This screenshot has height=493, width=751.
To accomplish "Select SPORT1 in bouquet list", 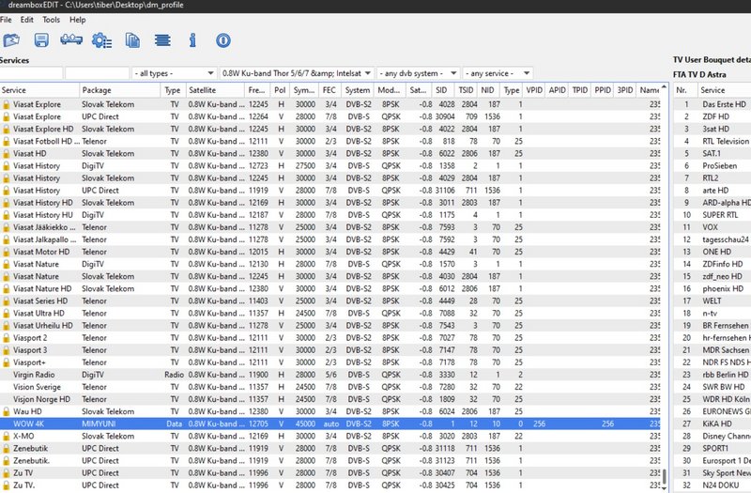I will pyautogui.click(x=713, y=449).
